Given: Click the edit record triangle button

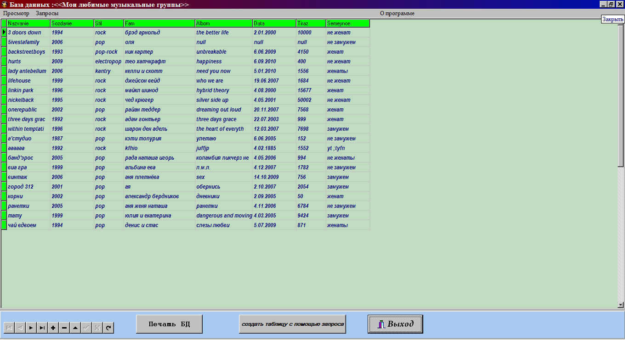Looking at the screenshot, I should click(75, 328).
